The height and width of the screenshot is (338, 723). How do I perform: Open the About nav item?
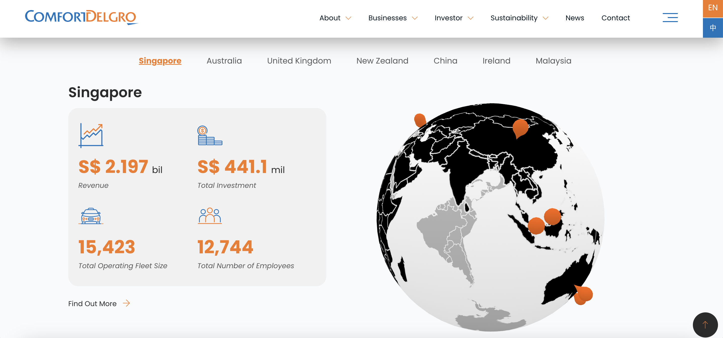tap(330, 18)
